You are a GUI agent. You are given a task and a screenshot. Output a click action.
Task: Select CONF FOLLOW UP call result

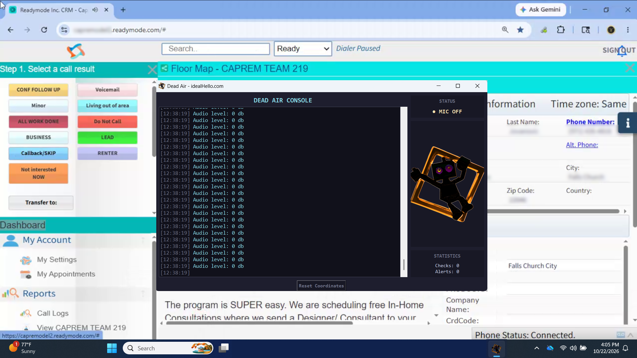pos(38,90)
